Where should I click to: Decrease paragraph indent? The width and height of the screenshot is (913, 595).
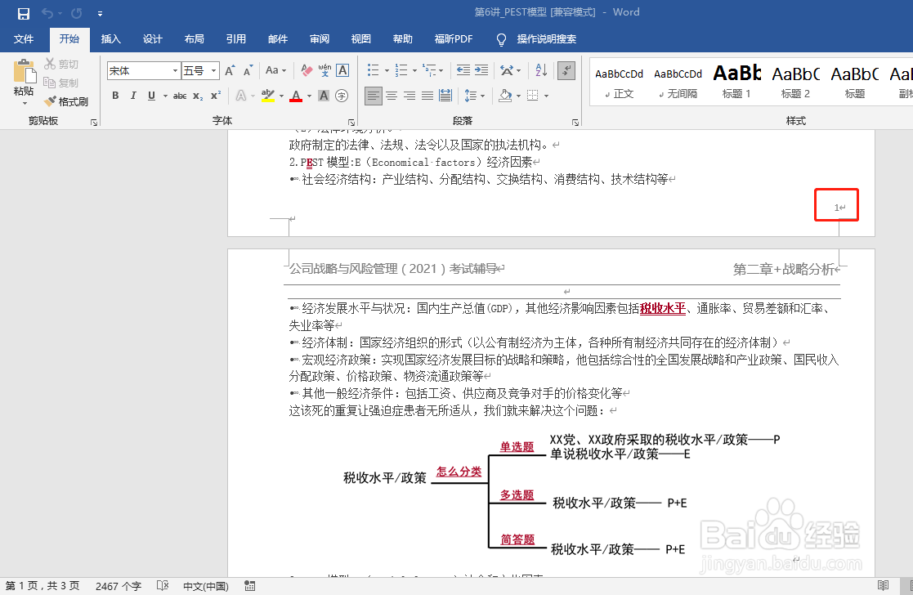[463, 70]
